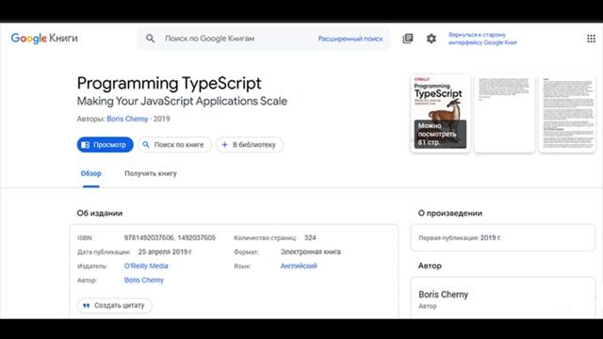Click Boris Cherny author link under title
This screenshot has width=603, height=339.
click(127, 119)
